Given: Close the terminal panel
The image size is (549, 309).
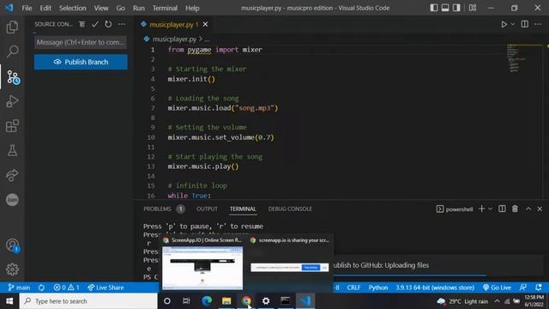Looking at the screenshot, I should point(540,209).
